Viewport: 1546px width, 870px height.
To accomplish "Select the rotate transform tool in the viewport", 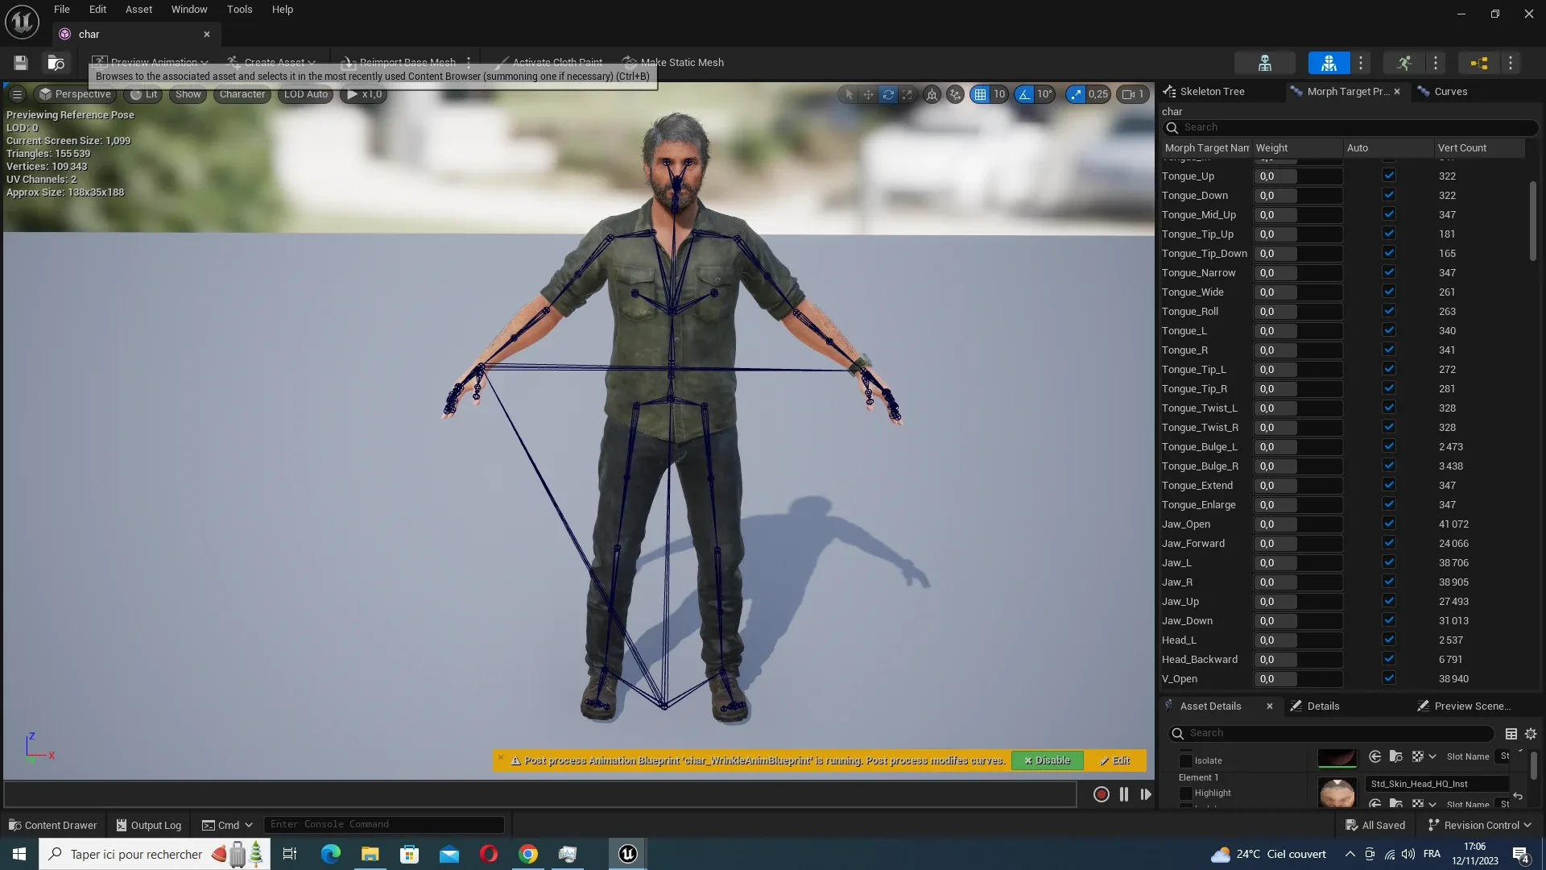I will click(887, 94).
